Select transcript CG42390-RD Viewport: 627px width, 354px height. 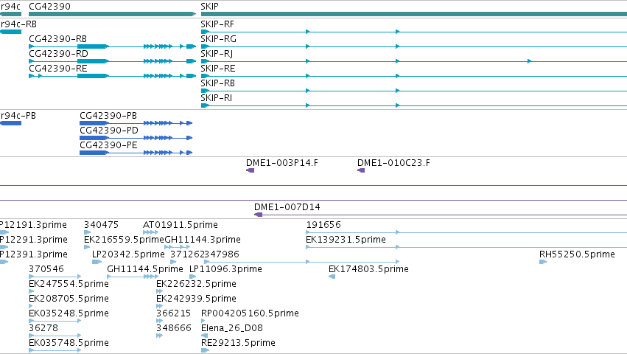click(58, 54)
